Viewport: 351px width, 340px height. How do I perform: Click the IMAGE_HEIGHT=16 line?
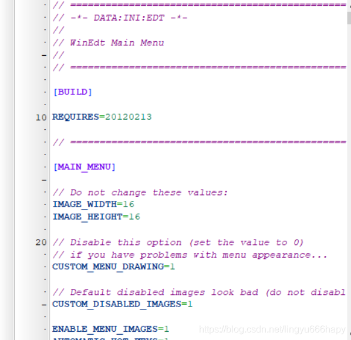[x=96, y=217]
